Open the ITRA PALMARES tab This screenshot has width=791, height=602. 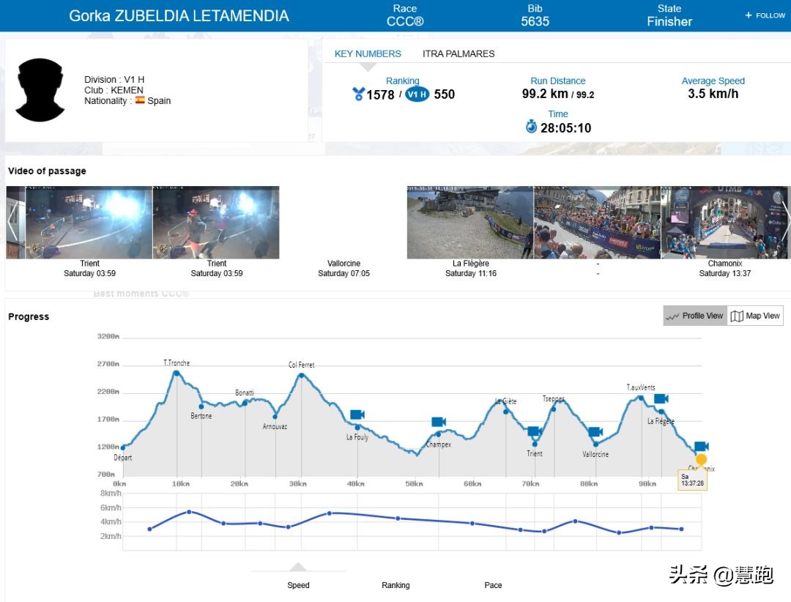coord(458,53)
